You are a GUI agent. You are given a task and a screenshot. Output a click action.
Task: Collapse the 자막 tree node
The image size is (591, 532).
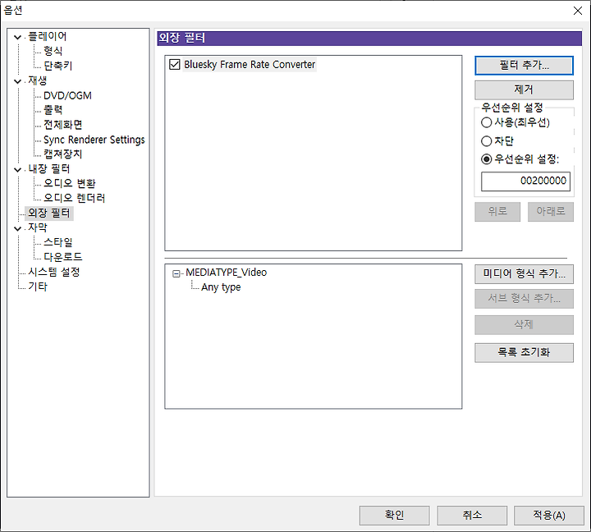pyautogui.click(x=17, y=228)
